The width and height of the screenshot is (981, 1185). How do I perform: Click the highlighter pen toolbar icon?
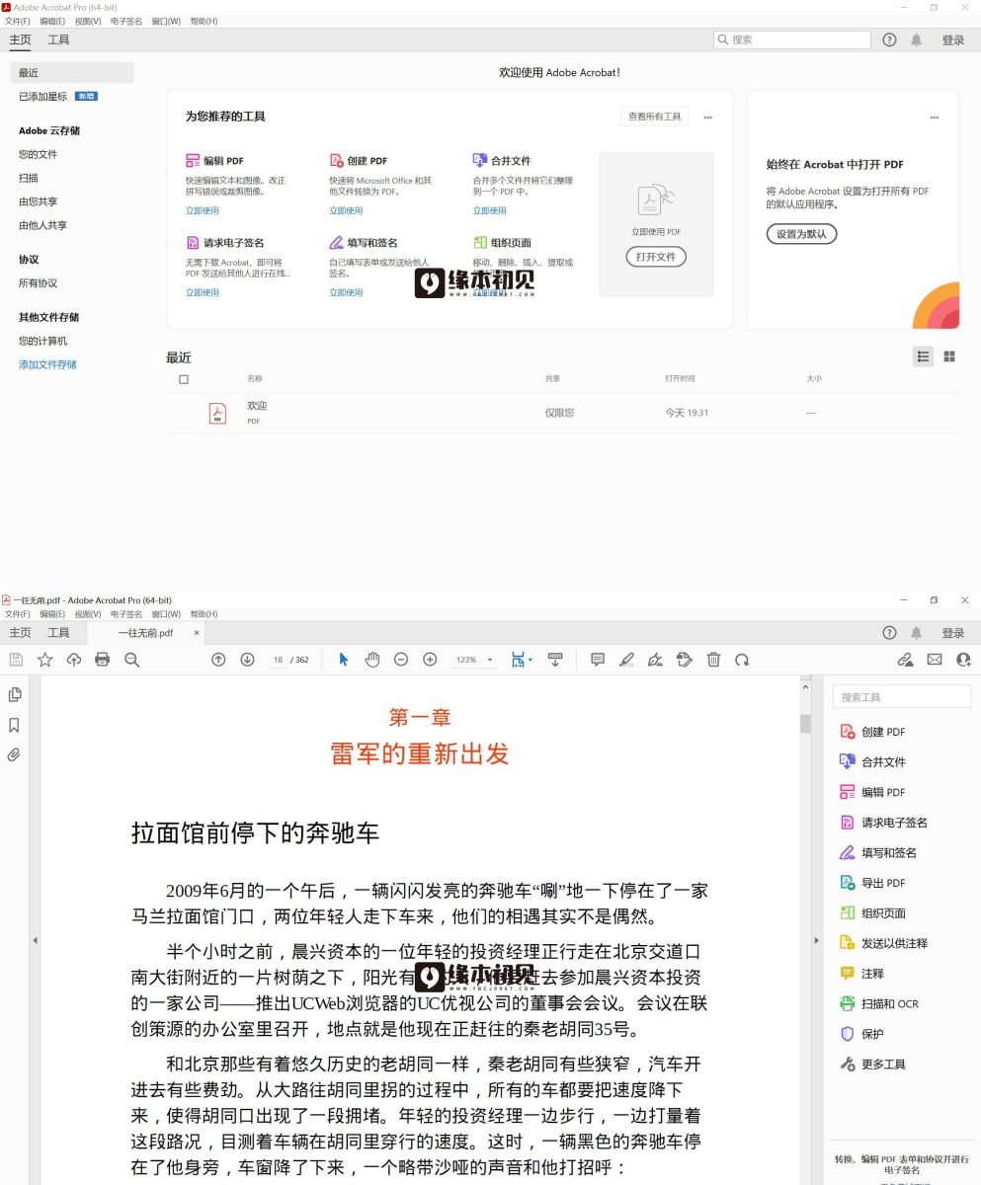point(626,660)
